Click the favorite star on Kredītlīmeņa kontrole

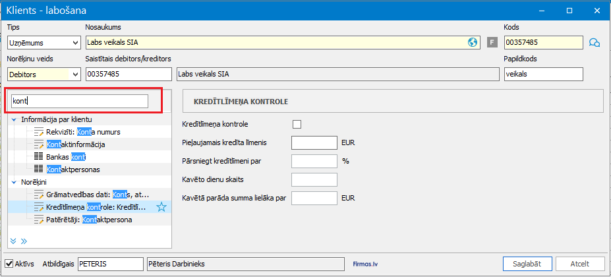click(161, 207)
